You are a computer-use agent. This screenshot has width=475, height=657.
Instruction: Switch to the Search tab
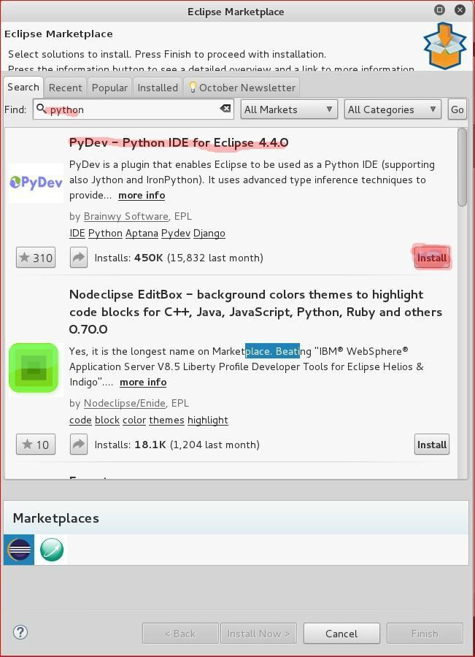click(23, 87)
